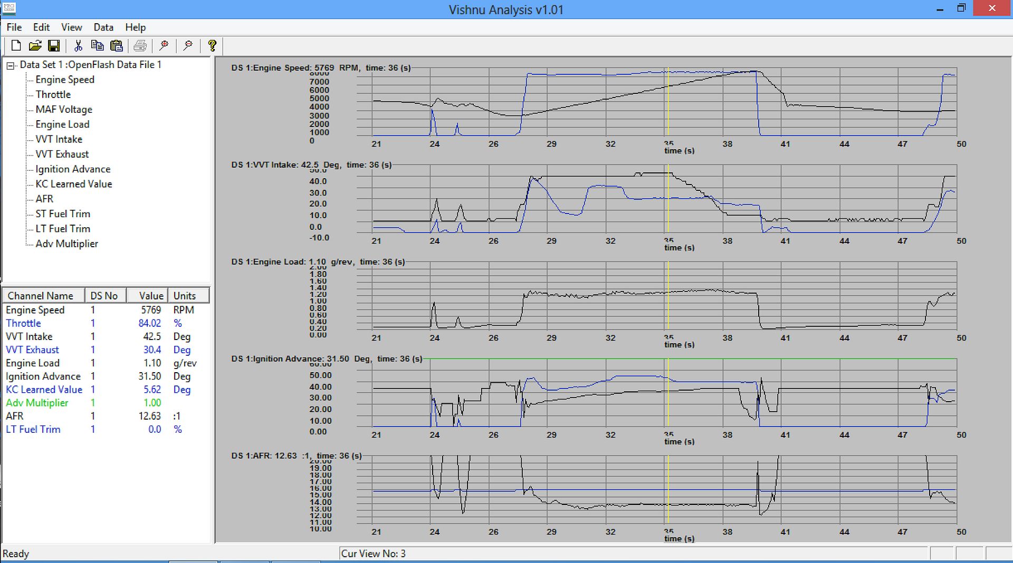
Task: Select the Throttle row in the channel table
Action: [24, 323]
